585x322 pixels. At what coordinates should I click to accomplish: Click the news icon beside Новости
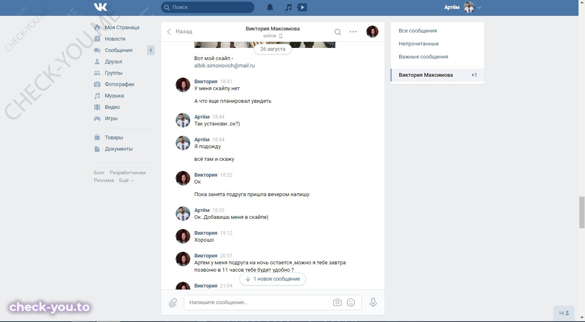click(97, 39)
